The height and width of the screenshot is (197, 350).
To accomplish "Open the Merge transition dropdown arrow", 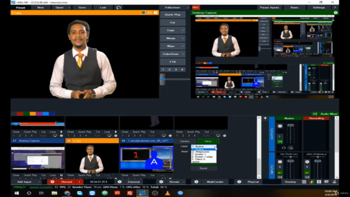I will 184,38.
